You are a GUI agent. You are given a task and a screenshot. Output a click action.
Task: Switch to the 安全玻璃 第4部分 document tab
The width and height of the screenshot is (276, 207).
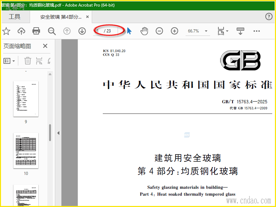(61, 17)
